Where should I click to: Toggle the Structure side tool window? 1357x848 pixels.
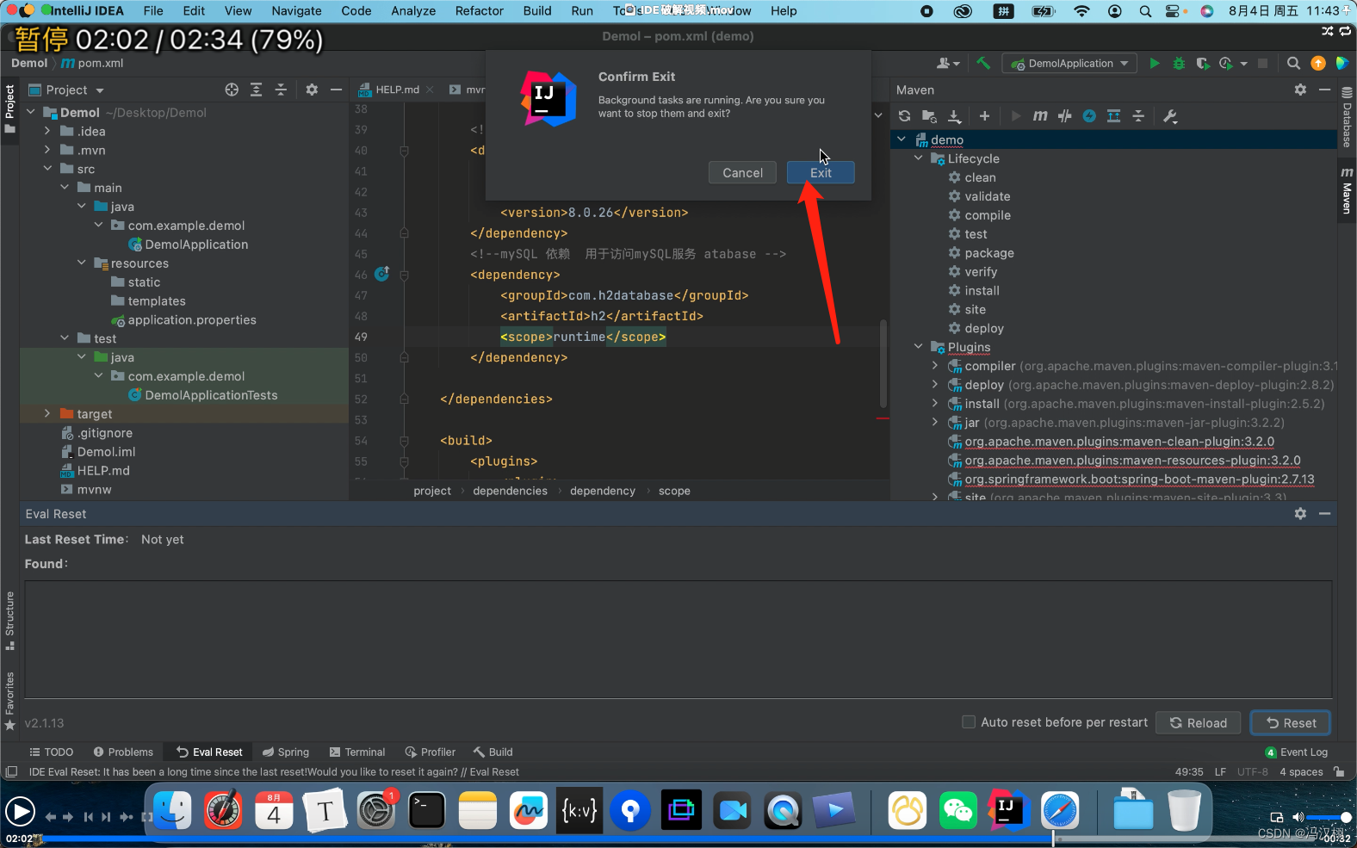click(9, 621)
